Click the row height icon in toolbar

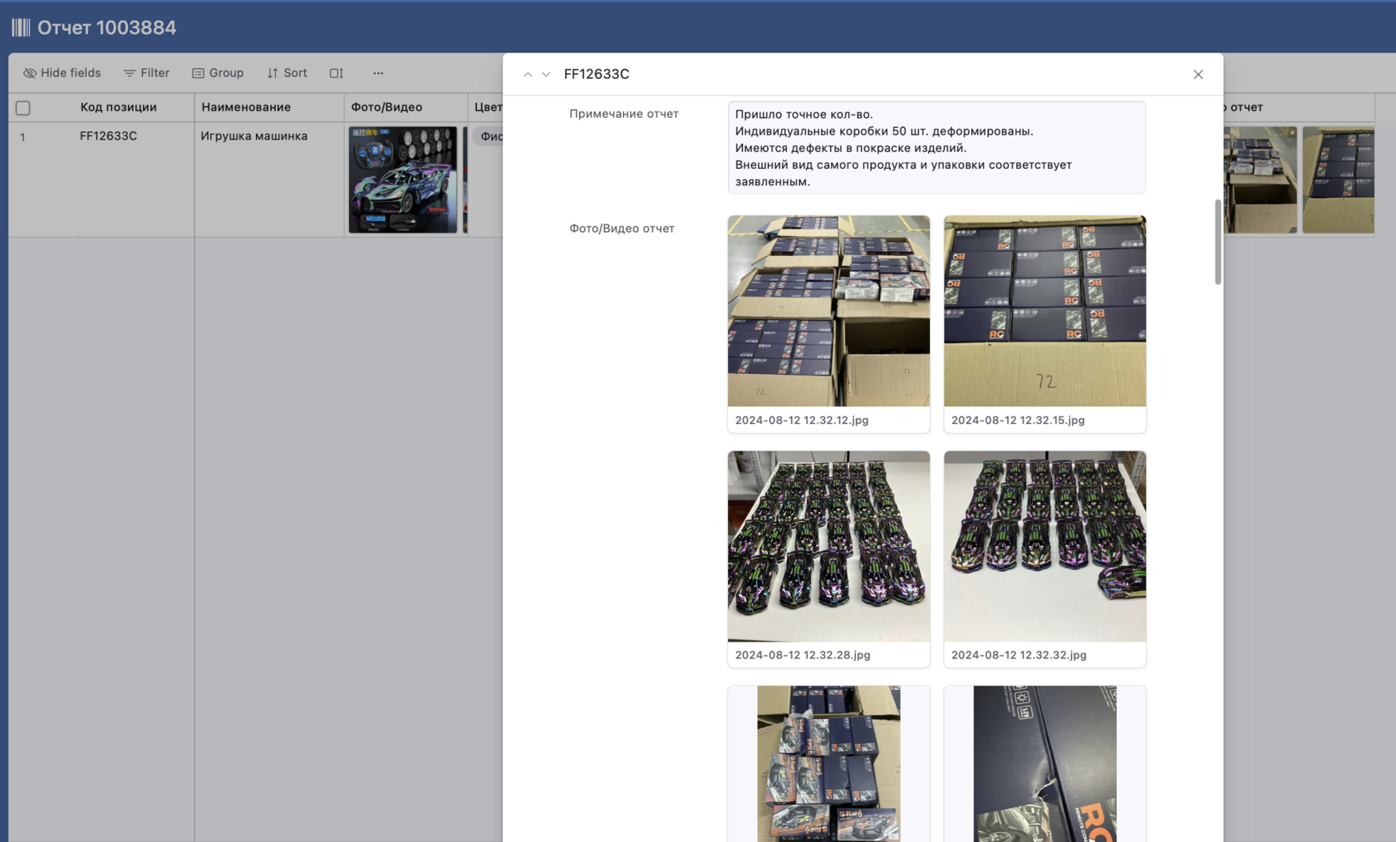click(337, 73)
